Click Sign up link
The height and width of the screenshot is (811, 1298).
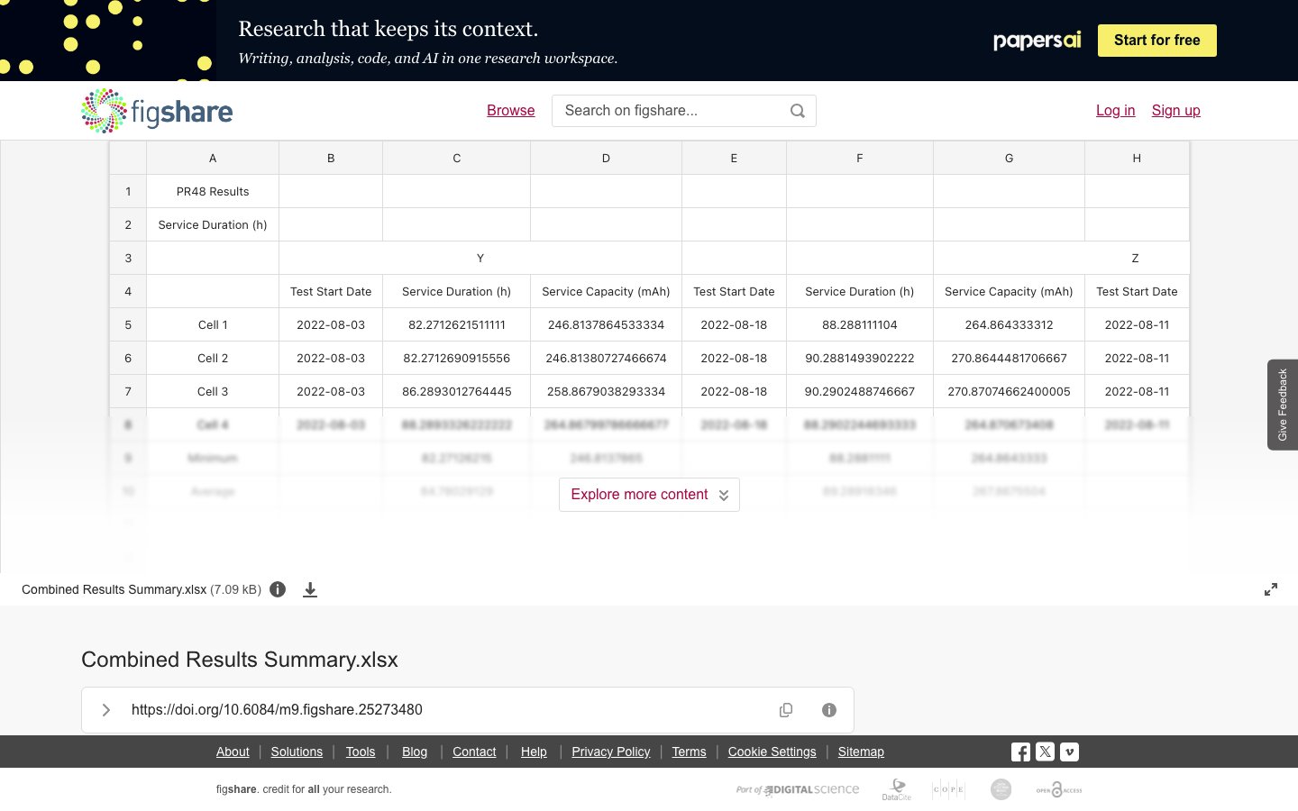pyautogui.click(x=1175, y=110)
